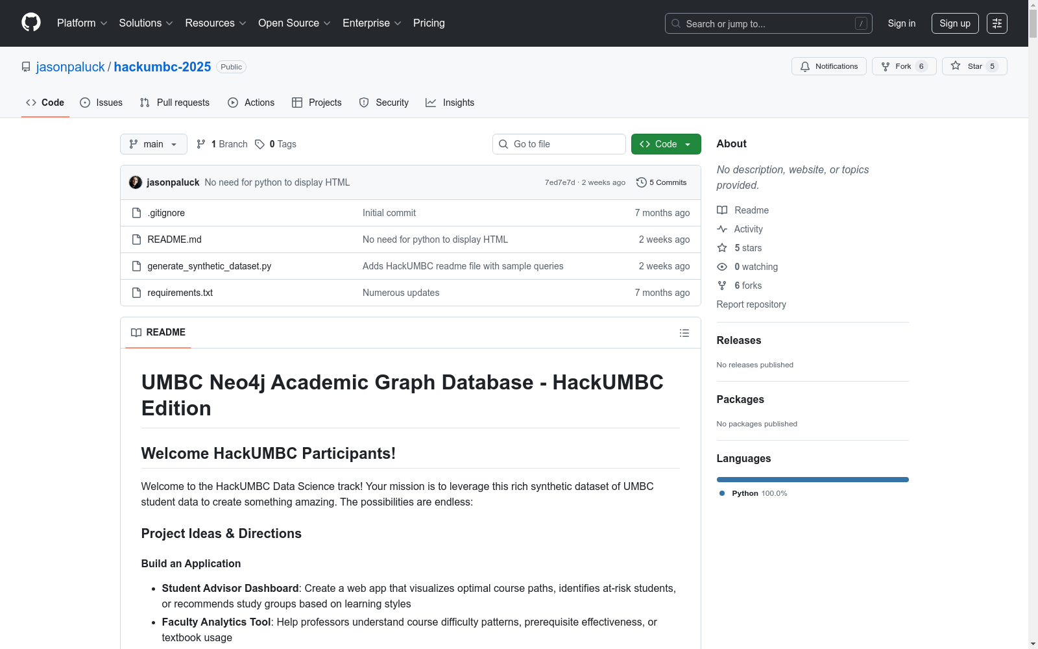1038x649 pixels.
Task: Go to the Pricing page
Action: click(429, 23)
